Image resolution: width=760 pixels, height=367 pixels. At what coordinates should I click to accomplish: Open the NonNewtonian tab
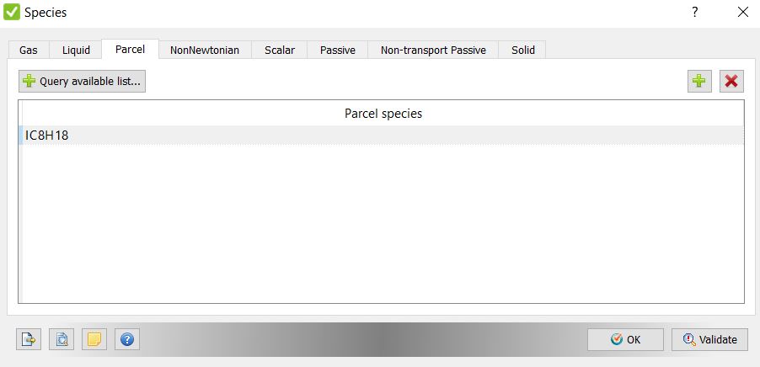click(205, 50)
